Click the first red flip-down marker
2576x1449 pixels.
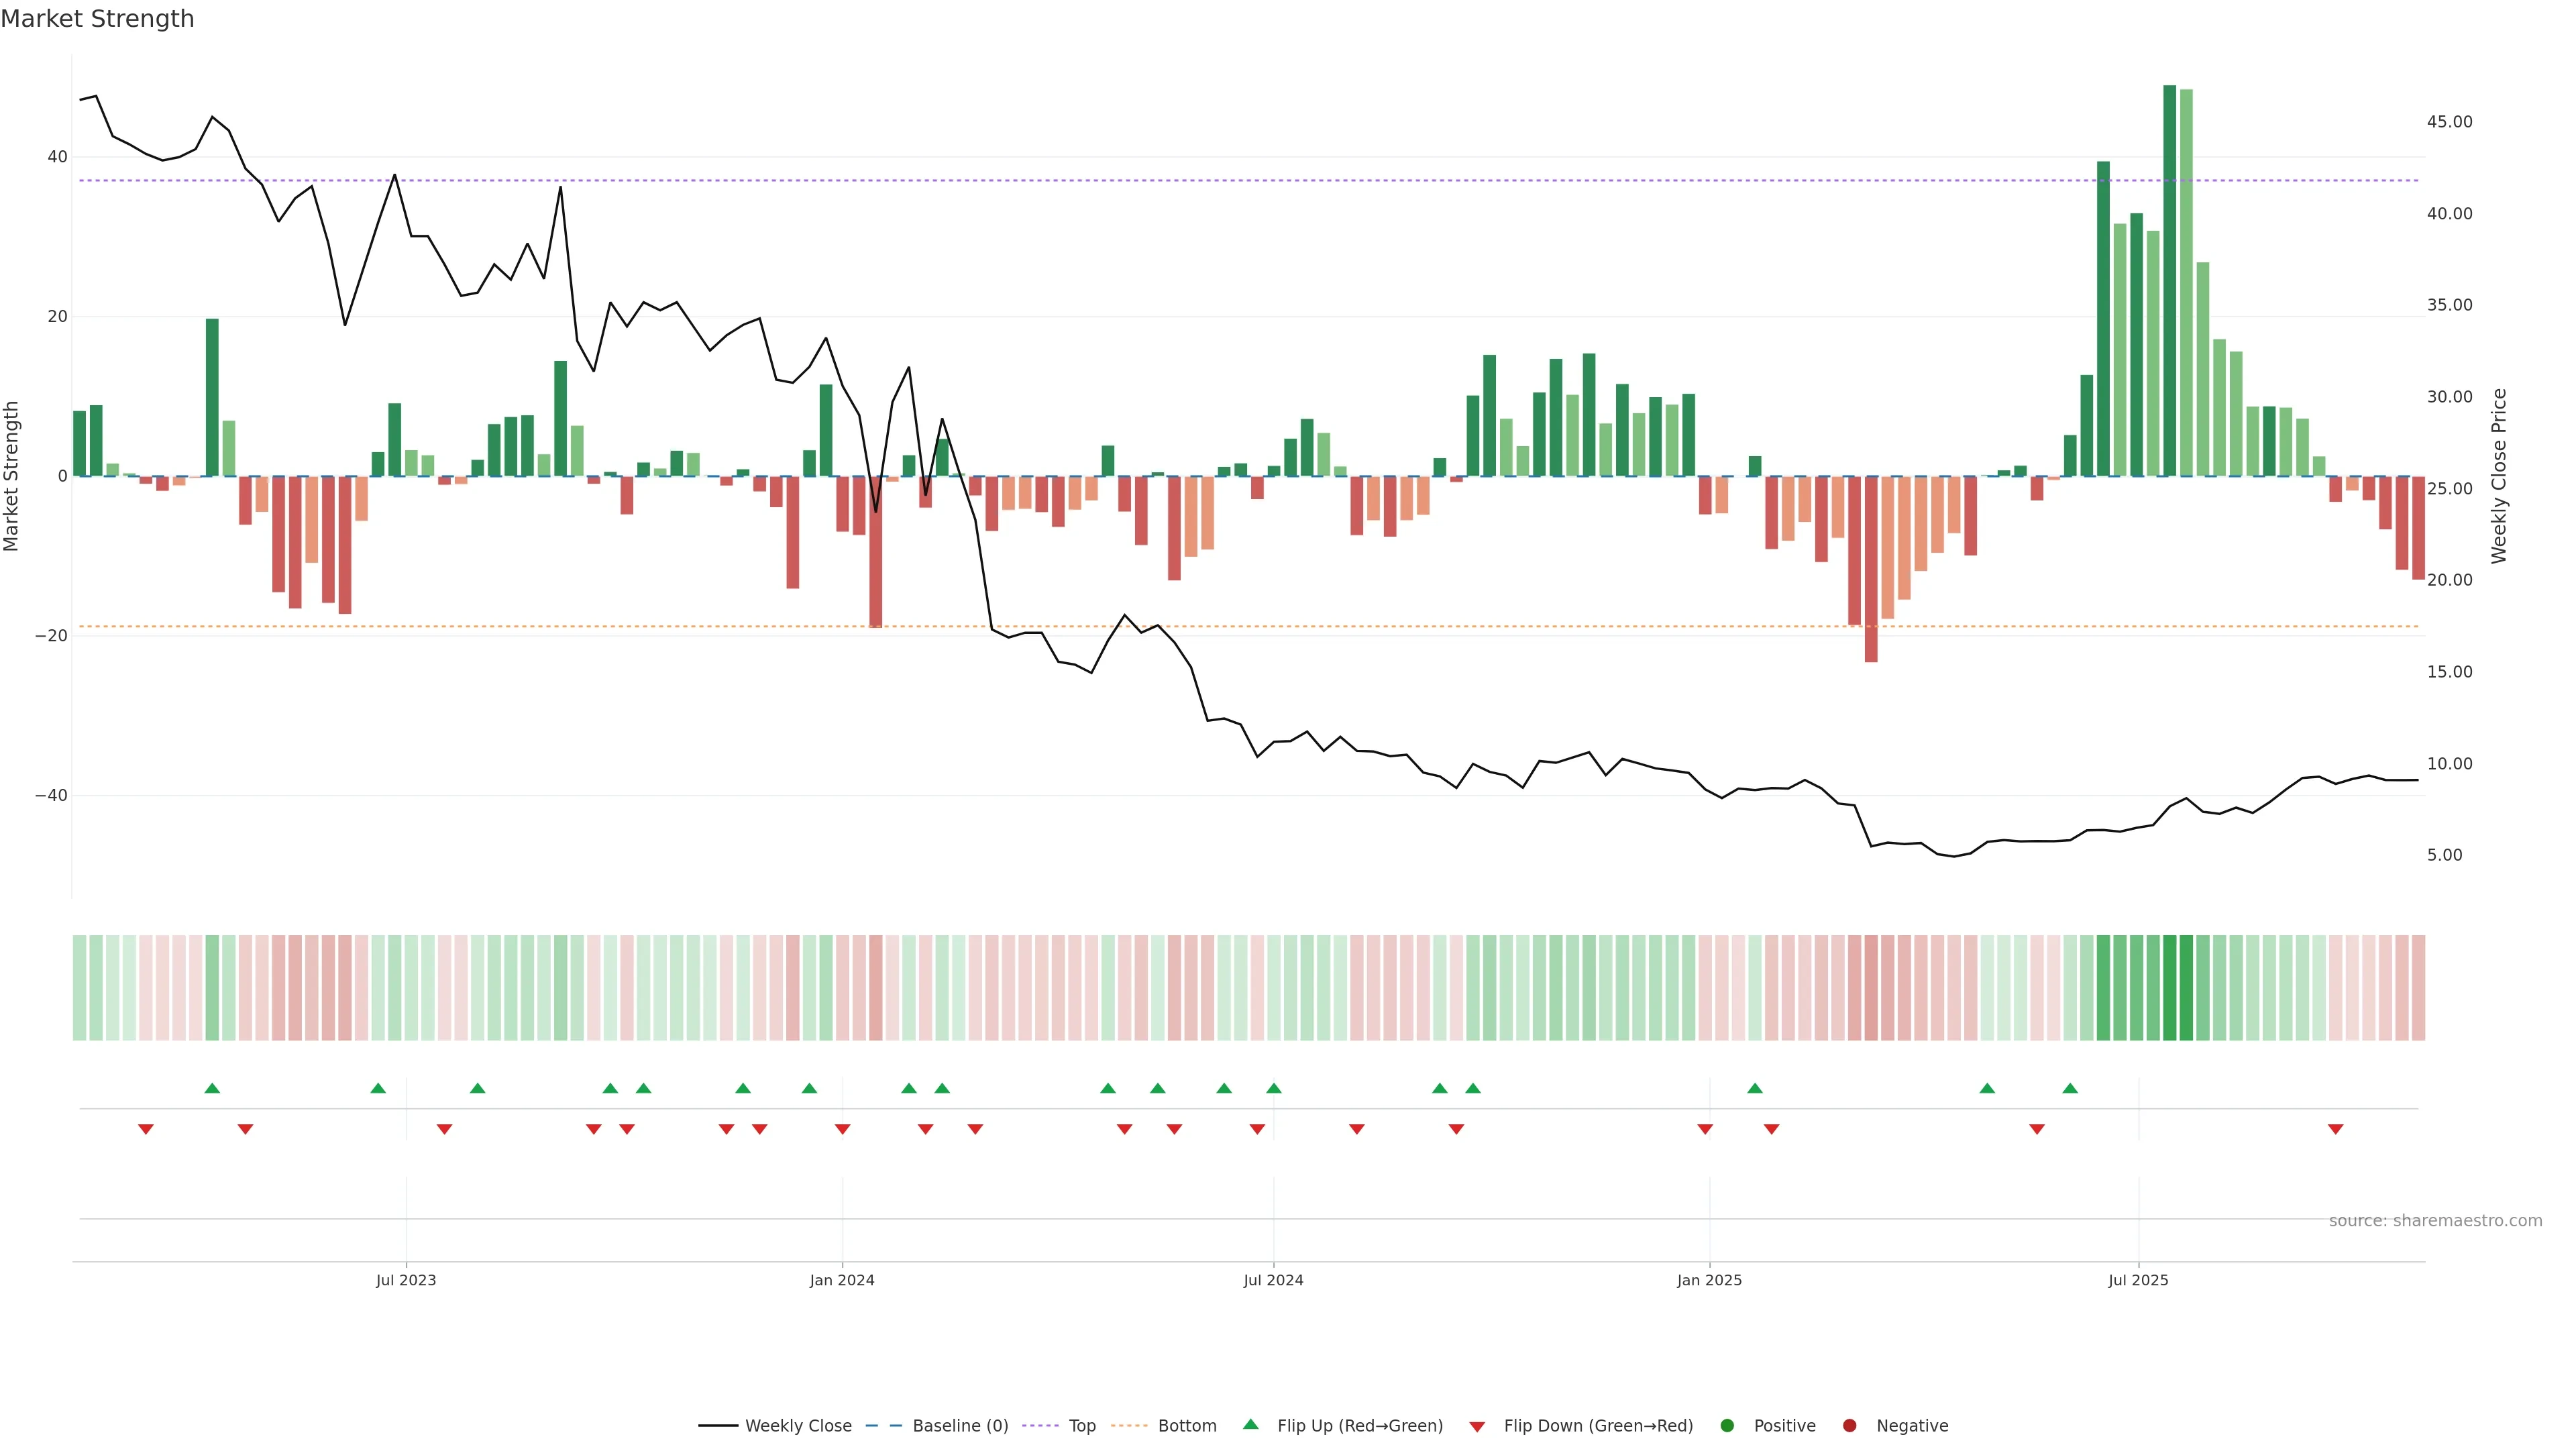(x=146, y=1129)
